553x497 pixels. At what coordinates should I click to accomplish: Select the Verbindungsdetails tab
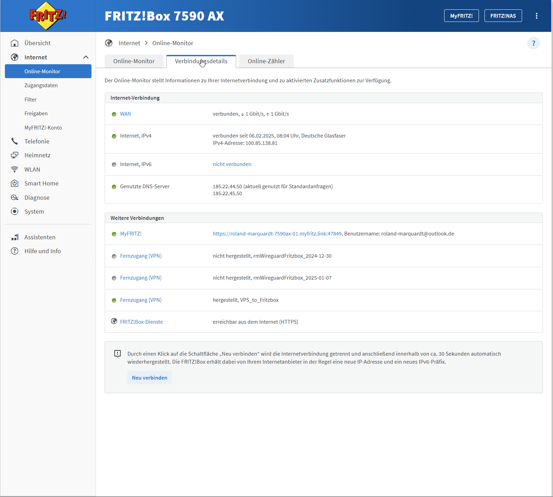[x=201, y=61]
